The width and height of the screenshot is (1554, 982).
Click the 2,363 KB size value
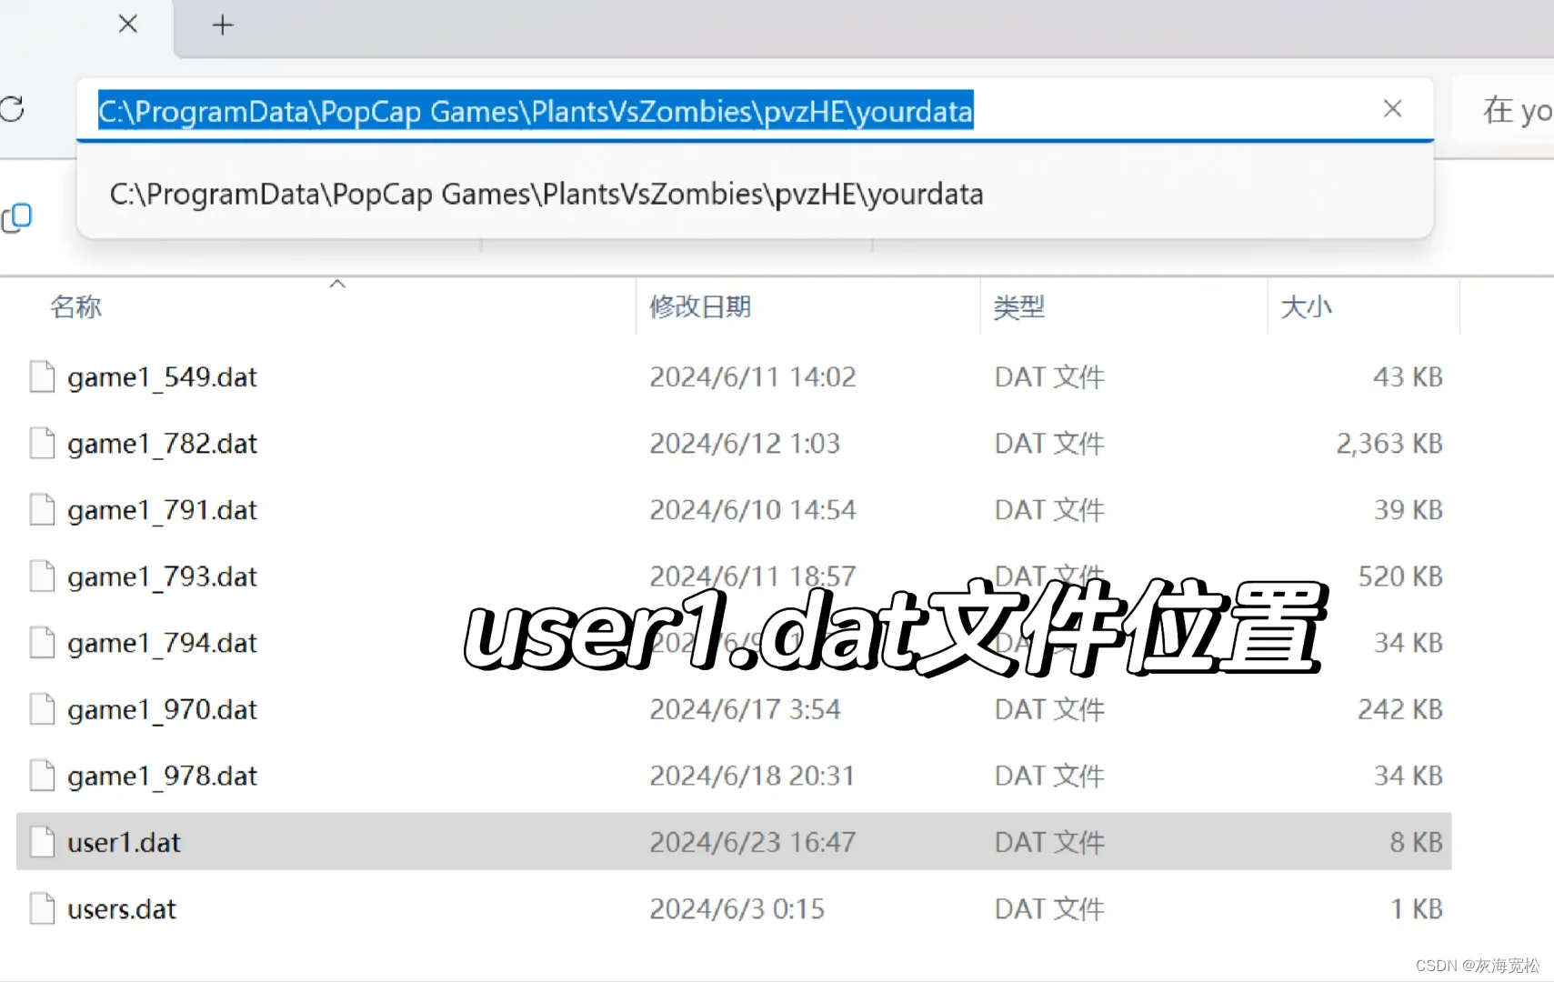[x=1389, y=444]
